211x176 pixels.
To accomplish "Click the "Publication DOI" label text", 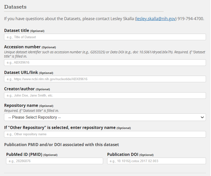I will [x=123, y=154].
